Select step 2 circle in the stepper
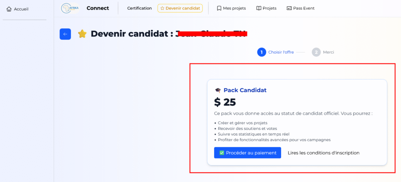Screen dimensions: 401x182 click(x=316, y=52)
